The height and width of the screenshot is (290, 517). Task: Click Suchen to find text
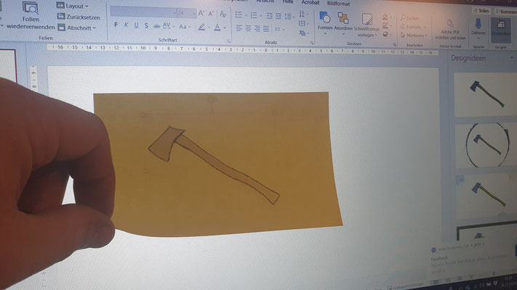tap(410, 17)
